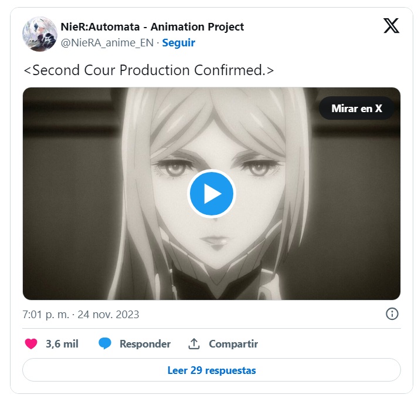Open NieR:Automata - Animation Project display name
Image resolution: width=418 pixels, height=398 pixels.
click(152, 26)
